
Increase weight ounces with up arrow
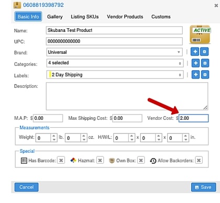click(x=84, y=136)
